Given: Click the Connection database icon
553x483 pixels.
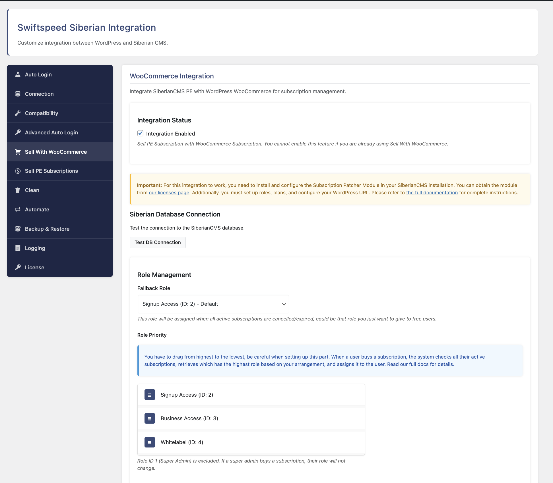Looking at the screenshot, I should pos(18,94).
